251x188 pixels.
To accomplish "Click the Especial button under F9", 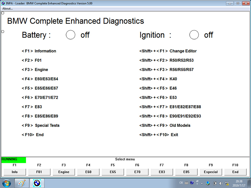I will tap(211, 172).
